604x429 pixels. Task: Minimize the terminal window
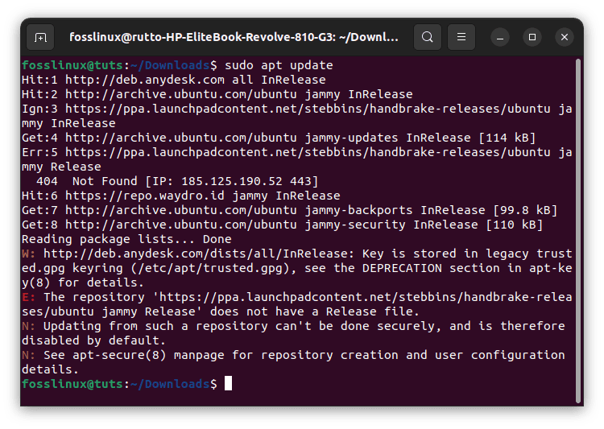pos(500,37)
